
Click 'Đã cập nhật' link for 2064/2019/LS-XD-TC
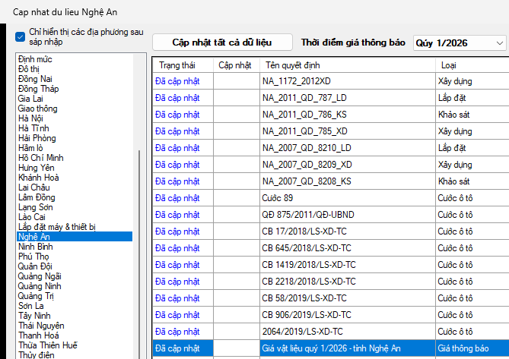[x=177, y=332]
